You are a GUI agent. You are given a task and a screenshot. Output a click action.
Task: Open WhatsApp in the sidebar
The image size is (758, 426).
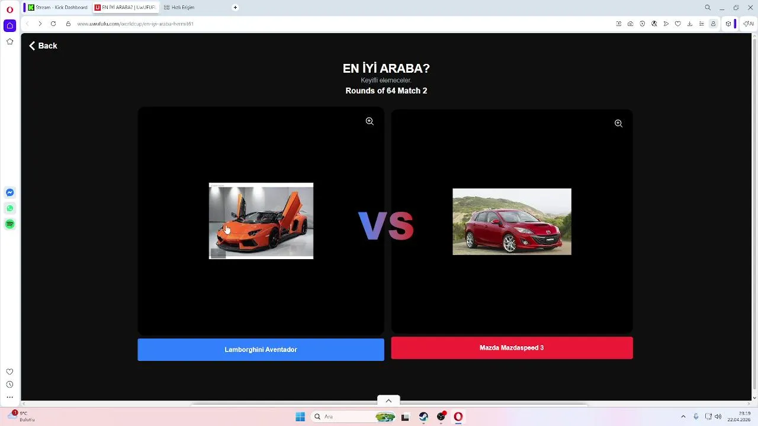9,208
